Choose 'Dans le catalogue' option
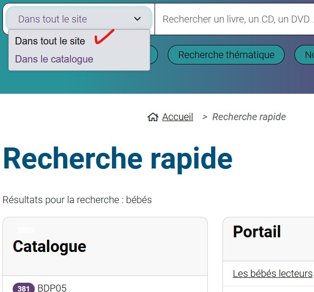The image size is (314, 292). [54, 59]
